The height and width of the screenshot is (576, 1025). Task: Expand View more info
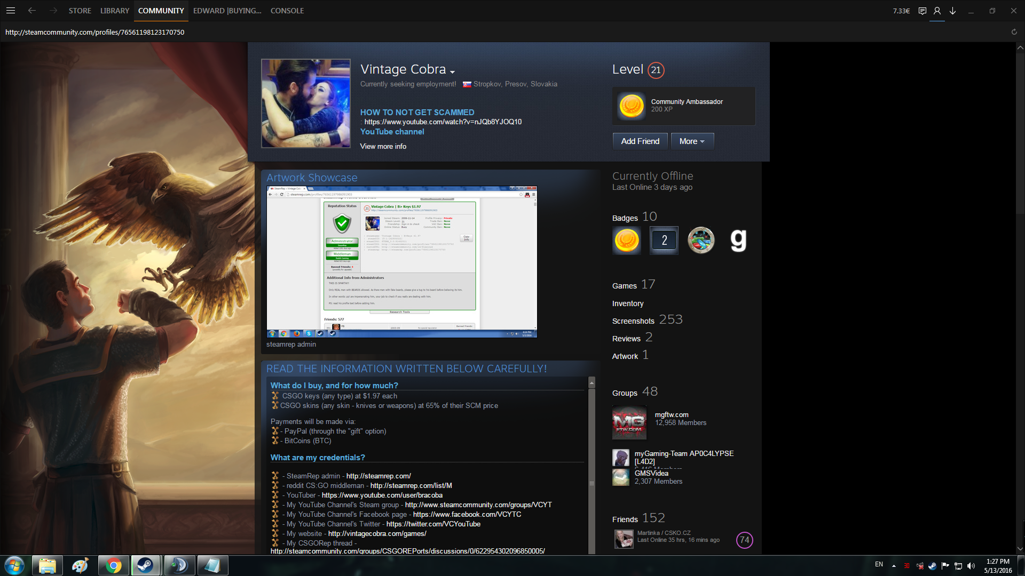pos(383,146)
